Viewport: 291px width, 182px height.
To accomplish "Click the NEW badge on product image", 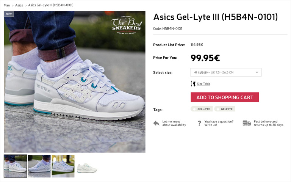I will click(x=9, y=14).
